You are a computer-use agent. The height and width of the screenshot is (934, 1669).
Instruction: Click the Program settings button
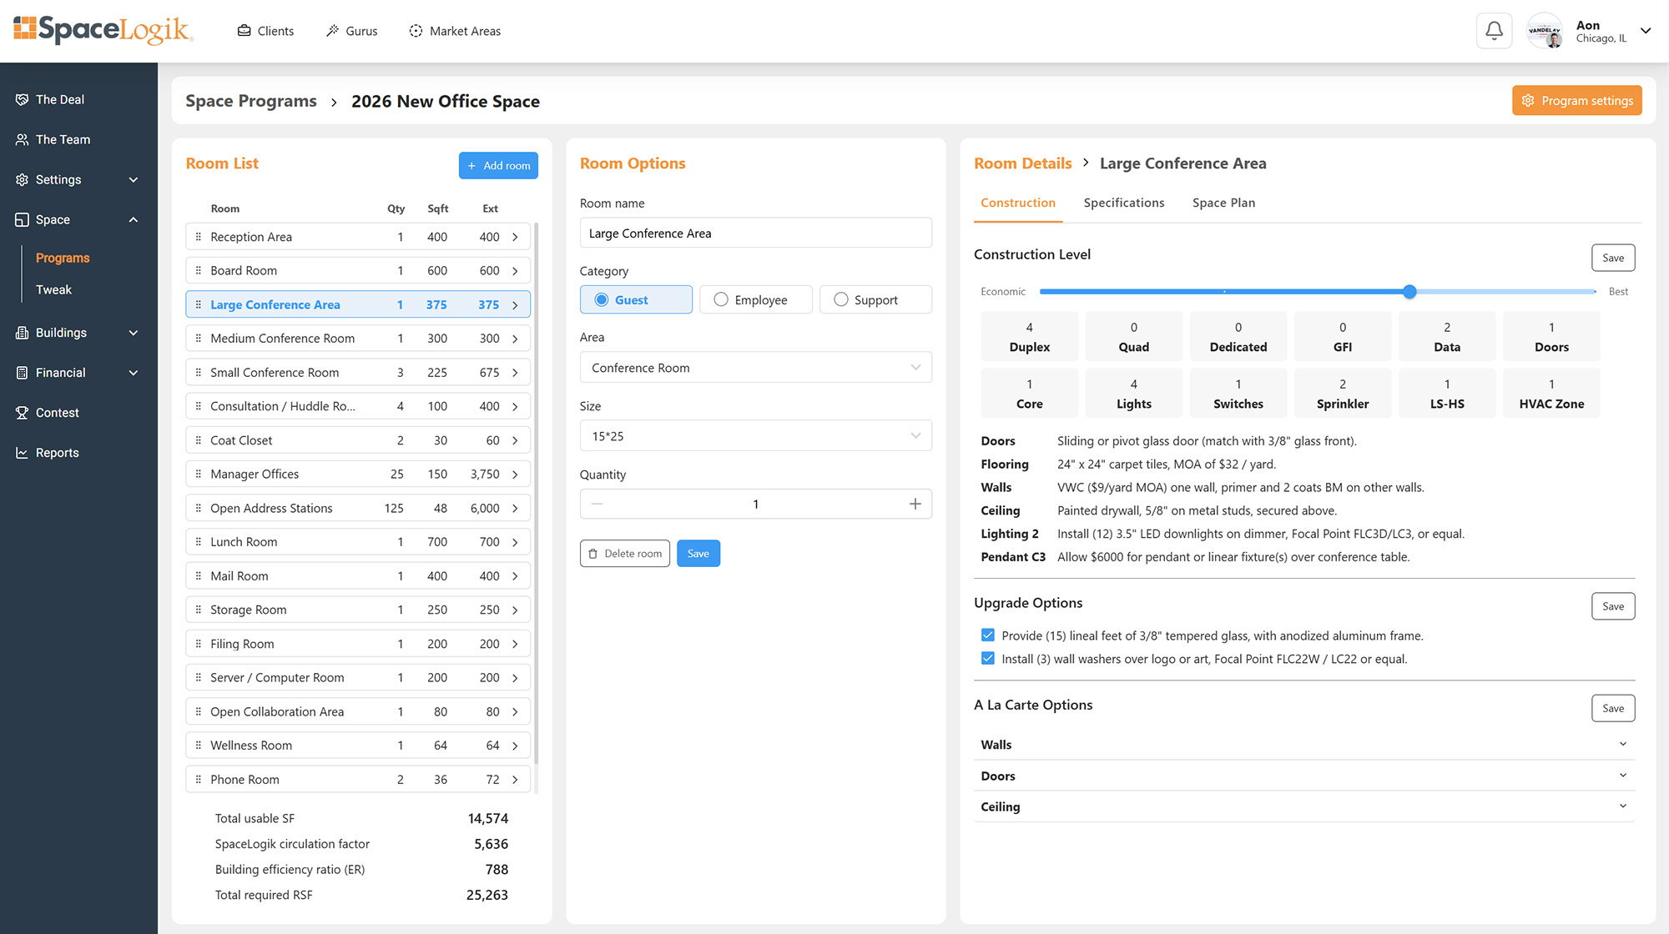point(1576,101)
